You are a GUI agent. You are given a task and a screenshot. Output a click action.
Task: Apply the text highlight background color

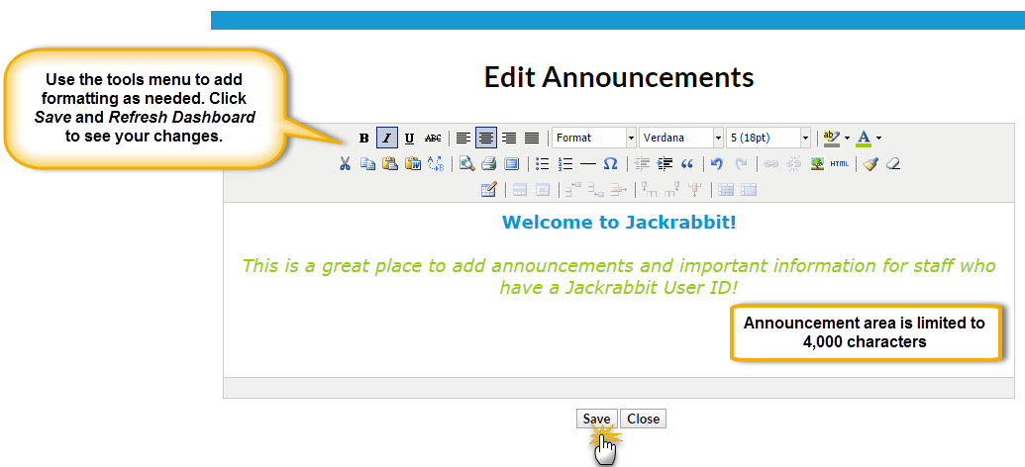[831, 138]
